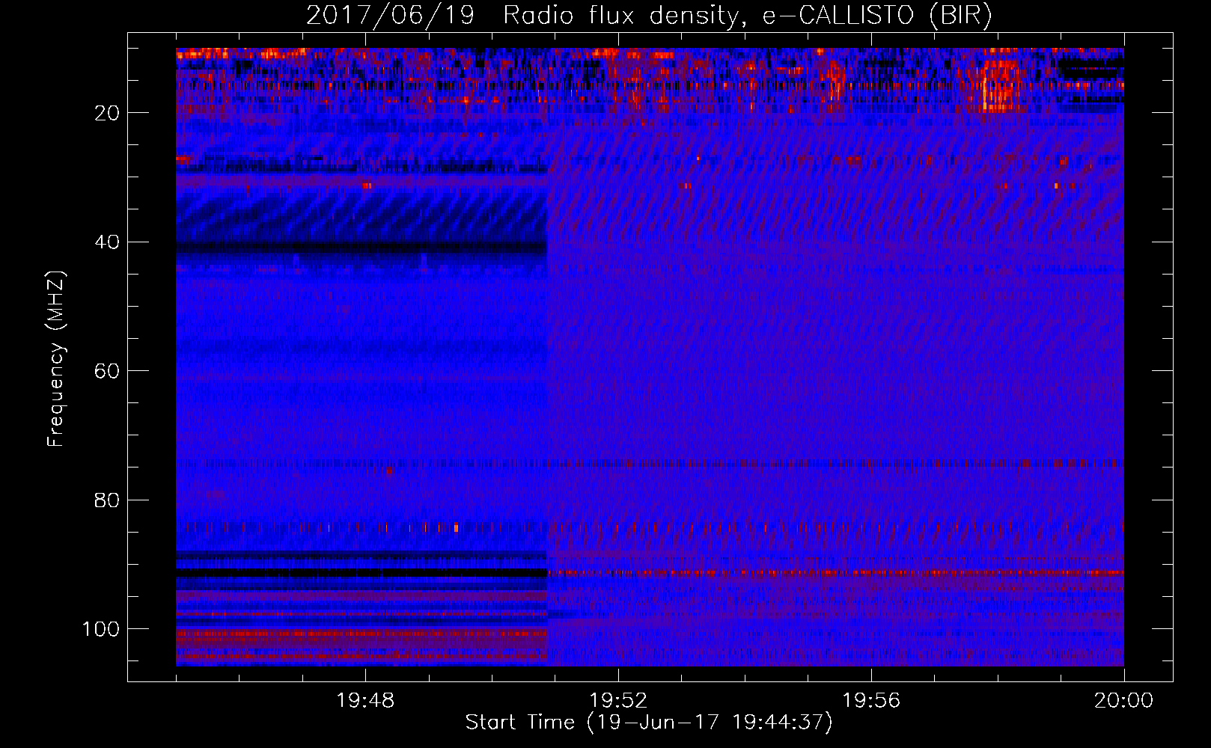Click the 20:00 time tick label
Image resolution: width=1211 pixels, height=748 pixels.
1123,701
